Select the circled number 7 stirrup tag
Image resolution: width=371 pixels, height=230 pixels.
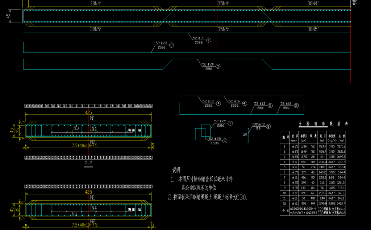(230, 123)
